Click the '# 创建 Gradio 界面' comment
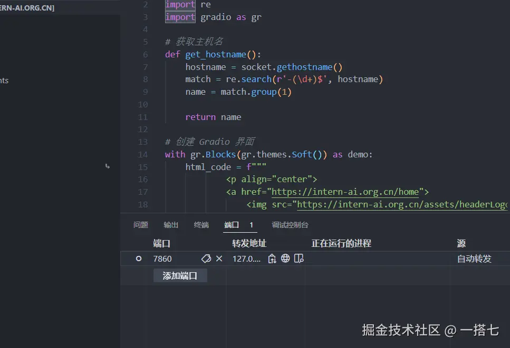This screenshot has width=510, height=348. point(210,142)
